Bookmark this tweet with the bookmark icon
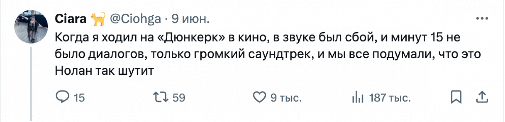 tap(456, 98)
